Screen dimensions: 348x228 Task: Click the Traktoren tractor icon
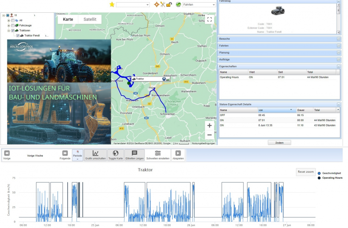[x=17, y=31]
